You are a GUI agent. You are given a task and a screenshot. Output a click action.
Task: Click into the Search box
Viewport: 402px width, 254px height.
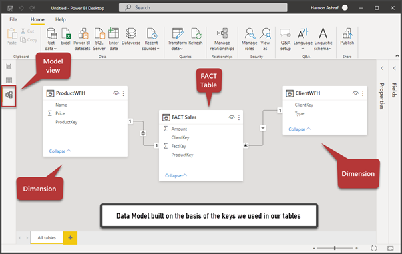203,8
